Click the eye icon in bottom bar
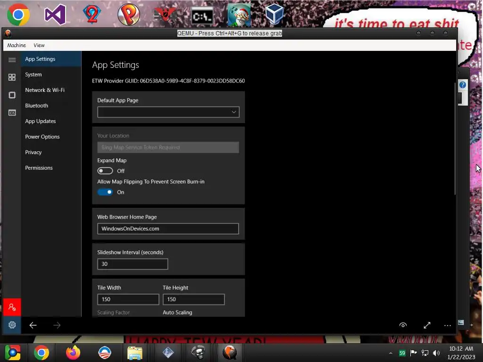The width and height of the screenshot is (483, 362). [x=403, y=325]
